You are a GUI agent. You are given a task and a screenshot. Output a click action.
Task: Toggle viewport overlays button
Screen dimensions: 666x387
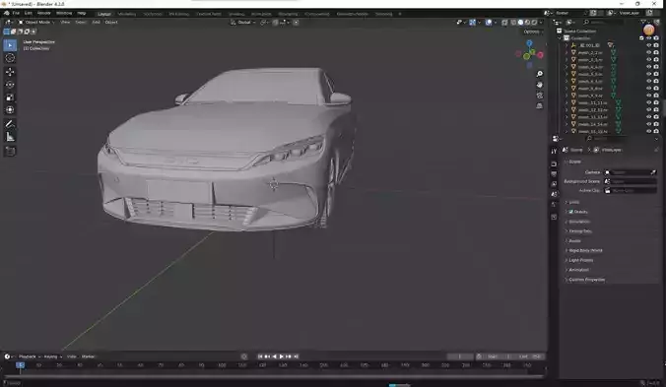(489, 22)
